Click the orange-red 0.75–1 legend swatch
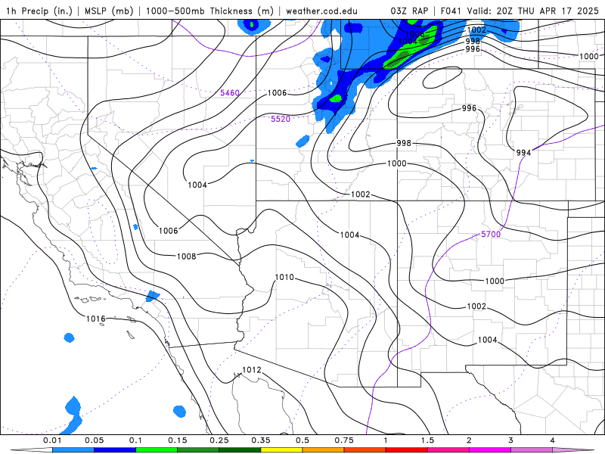The height and width of the screenshot is (454, 605). click(365, 450)
